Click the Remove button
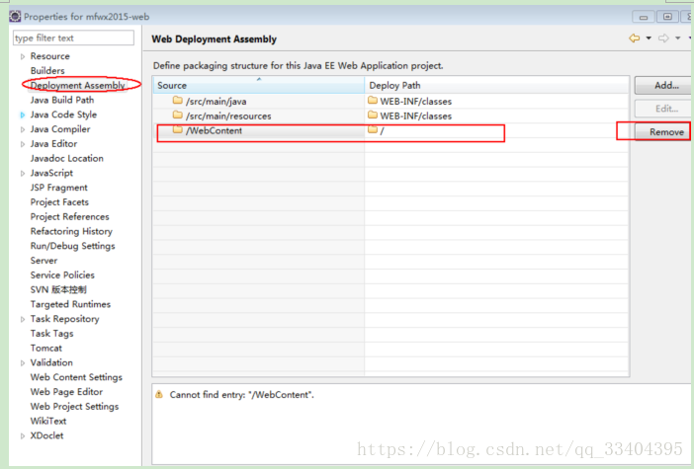Viewport: 694px width, 469px height. (x=663, y=132)
